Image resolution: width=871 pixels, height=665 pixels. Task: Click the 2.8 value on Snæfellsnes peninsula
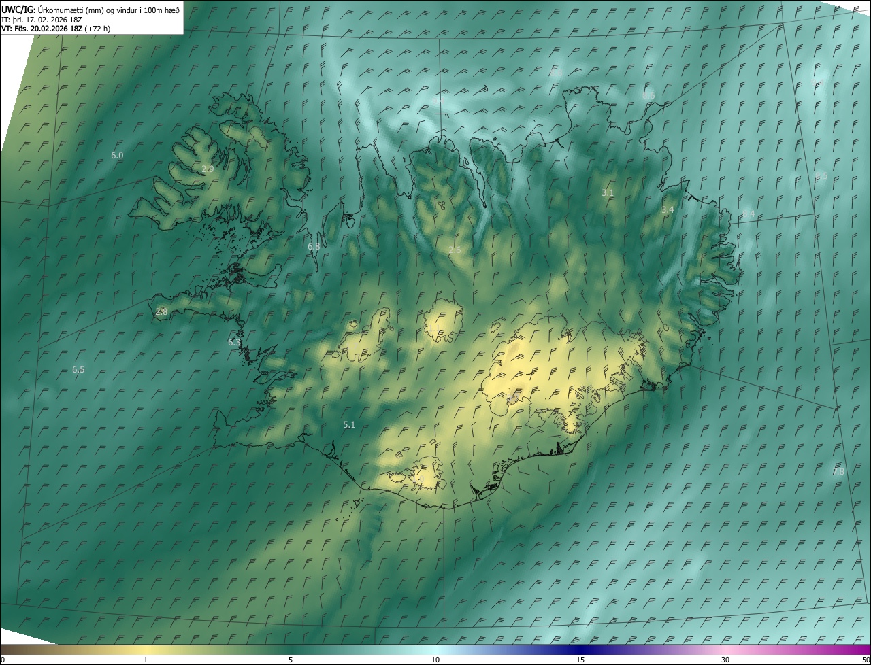(161, 311)
